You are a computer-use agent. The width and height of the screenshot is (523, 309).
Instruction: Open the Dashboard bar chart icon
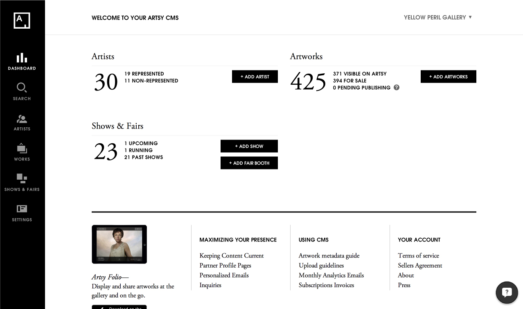[22, 58]
